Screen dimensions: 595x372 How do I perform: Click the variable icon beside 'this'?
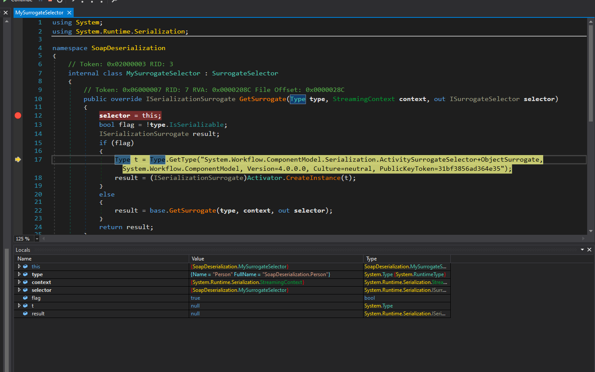point(25,267)
